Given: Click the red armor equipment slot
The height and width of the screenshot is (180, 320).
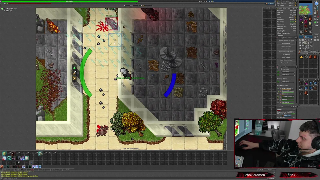Looking at the screenshot, I should pyautogui.click(x=306, y=22).
